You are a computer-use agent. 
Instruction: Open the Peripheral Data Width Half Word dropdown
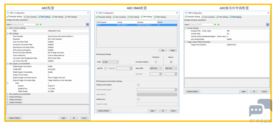[x=156, y=68]
